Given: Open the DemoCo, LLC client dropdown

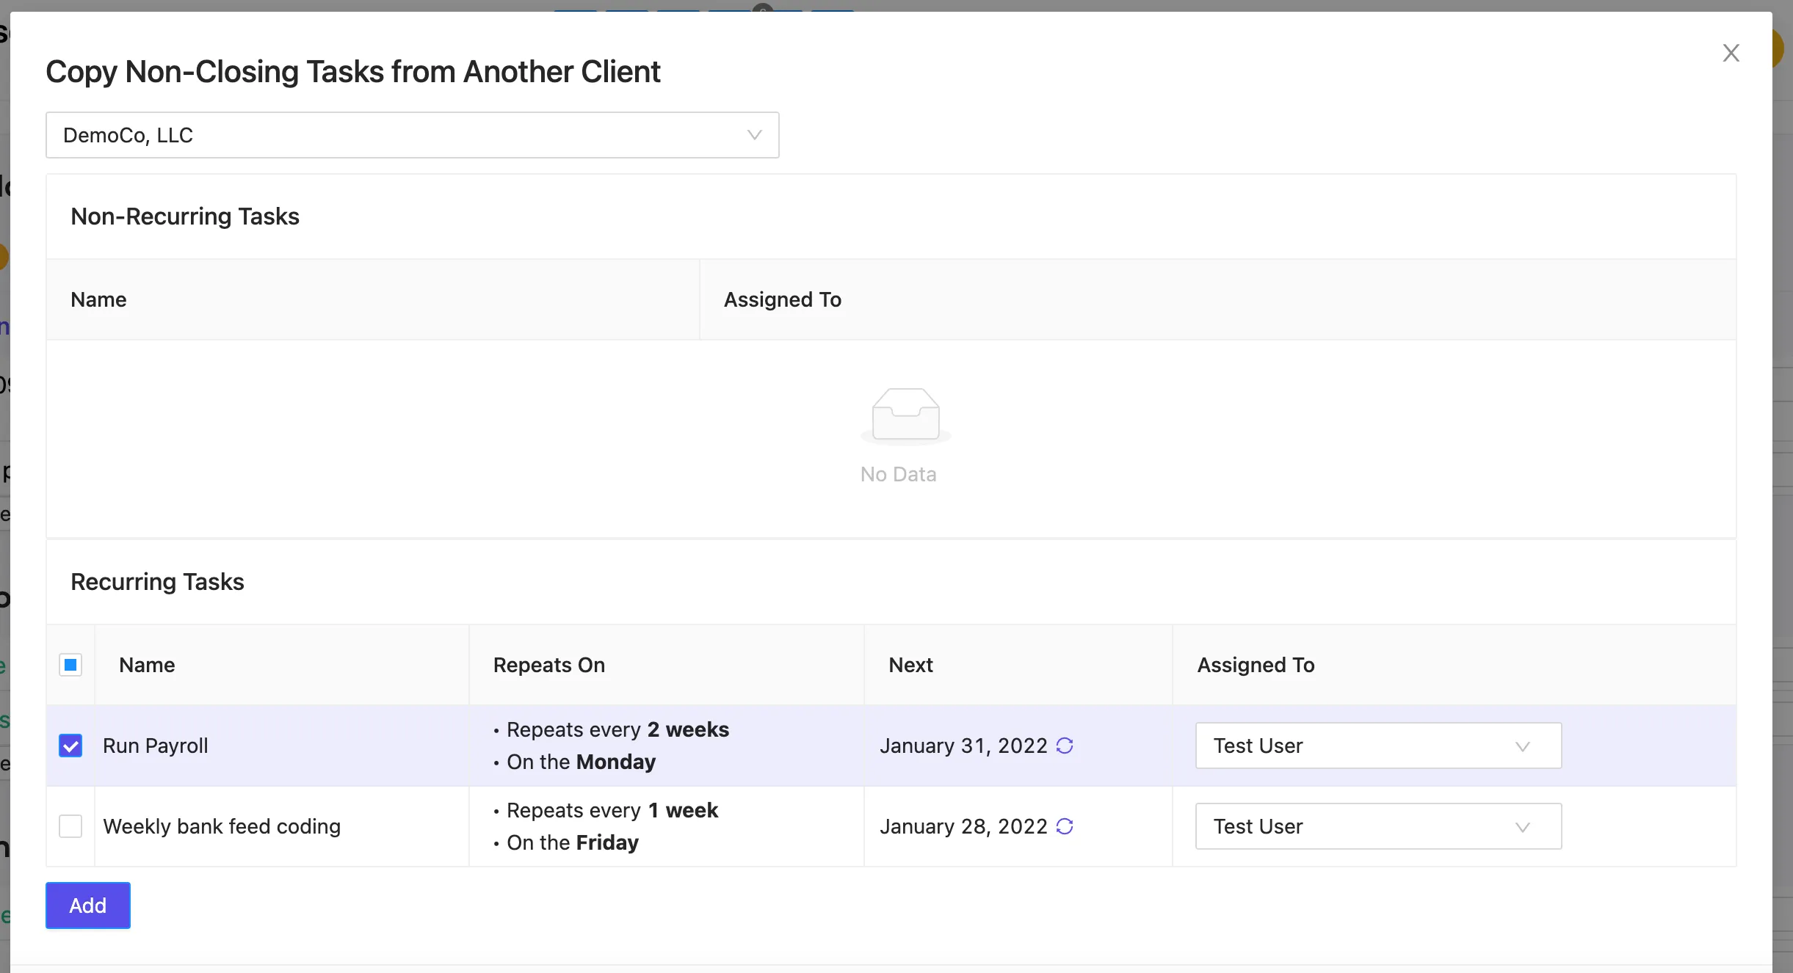Looking at the screenshot, I should [413, 135].
